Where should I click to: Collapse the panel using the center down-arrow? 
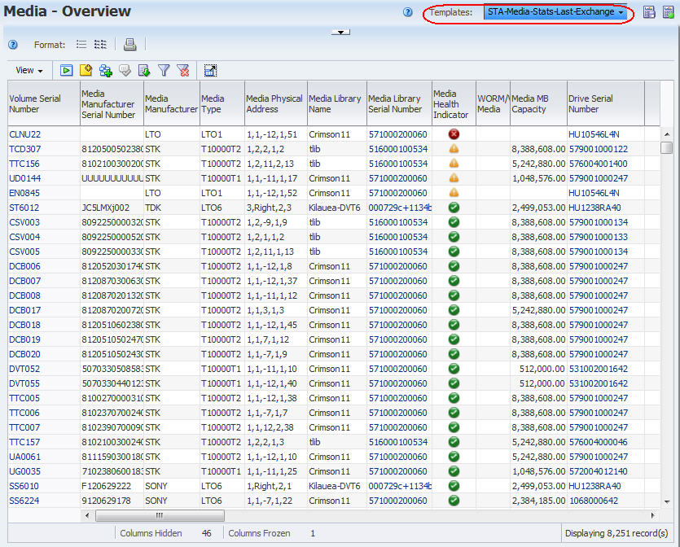tap(340, 32)
